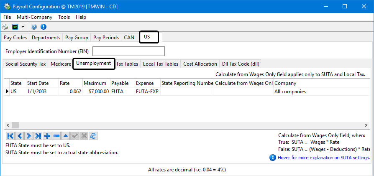
Task: Refresh the data with the navigator refresh icon
Action: (93, 136)
